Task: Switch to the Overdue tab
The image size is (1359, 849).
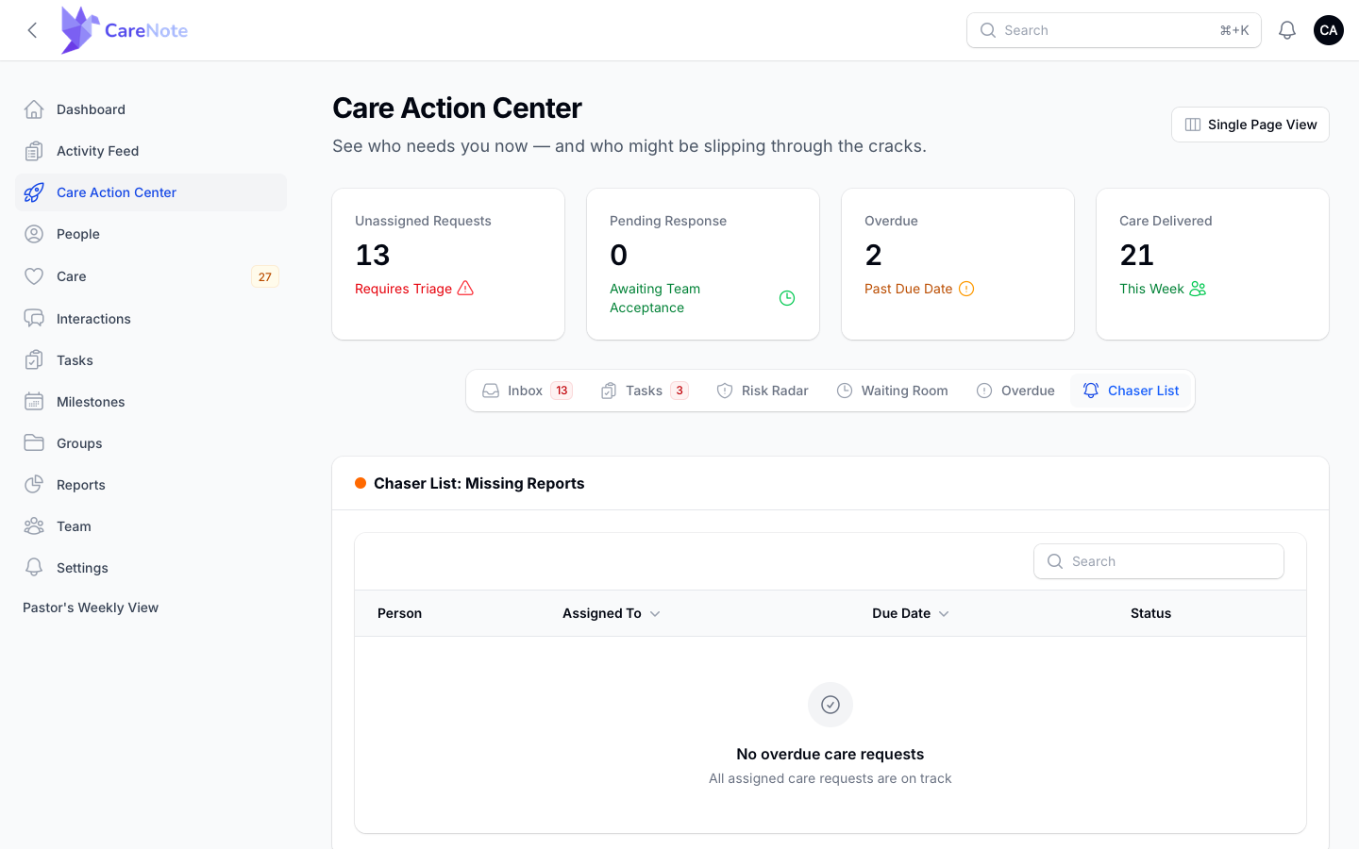Action: [x=1015, y=391]
